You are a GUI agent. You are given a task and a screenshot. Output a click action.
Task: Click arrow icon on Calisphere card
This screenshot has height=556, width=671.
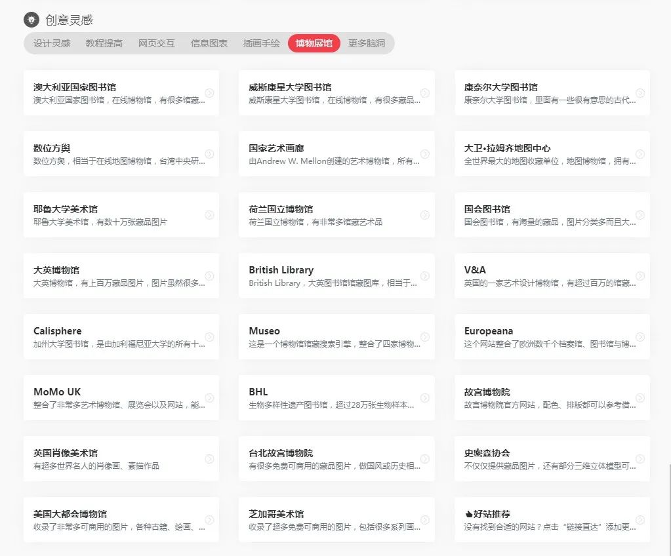[209, 336]
